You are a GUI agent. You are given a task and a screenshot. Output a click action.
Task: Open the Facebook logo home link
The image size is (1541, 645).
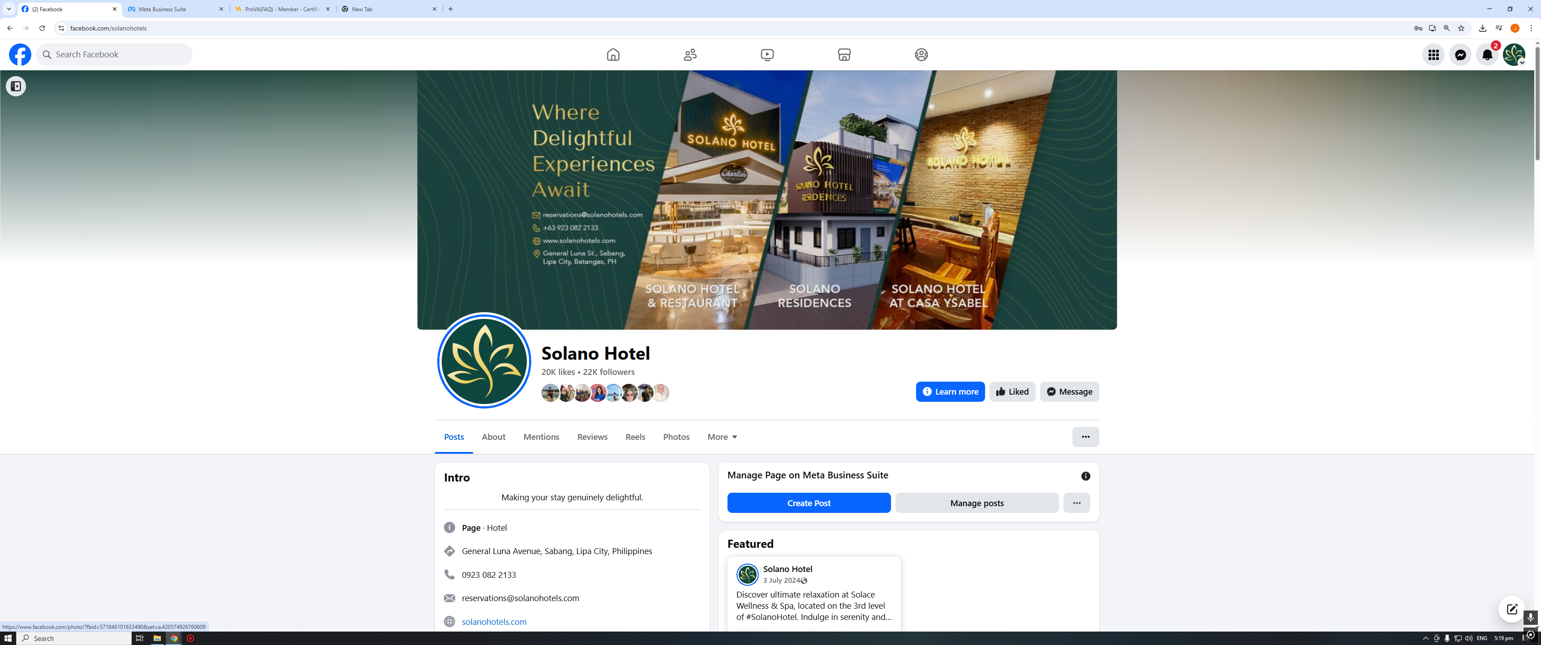point(20,55)
